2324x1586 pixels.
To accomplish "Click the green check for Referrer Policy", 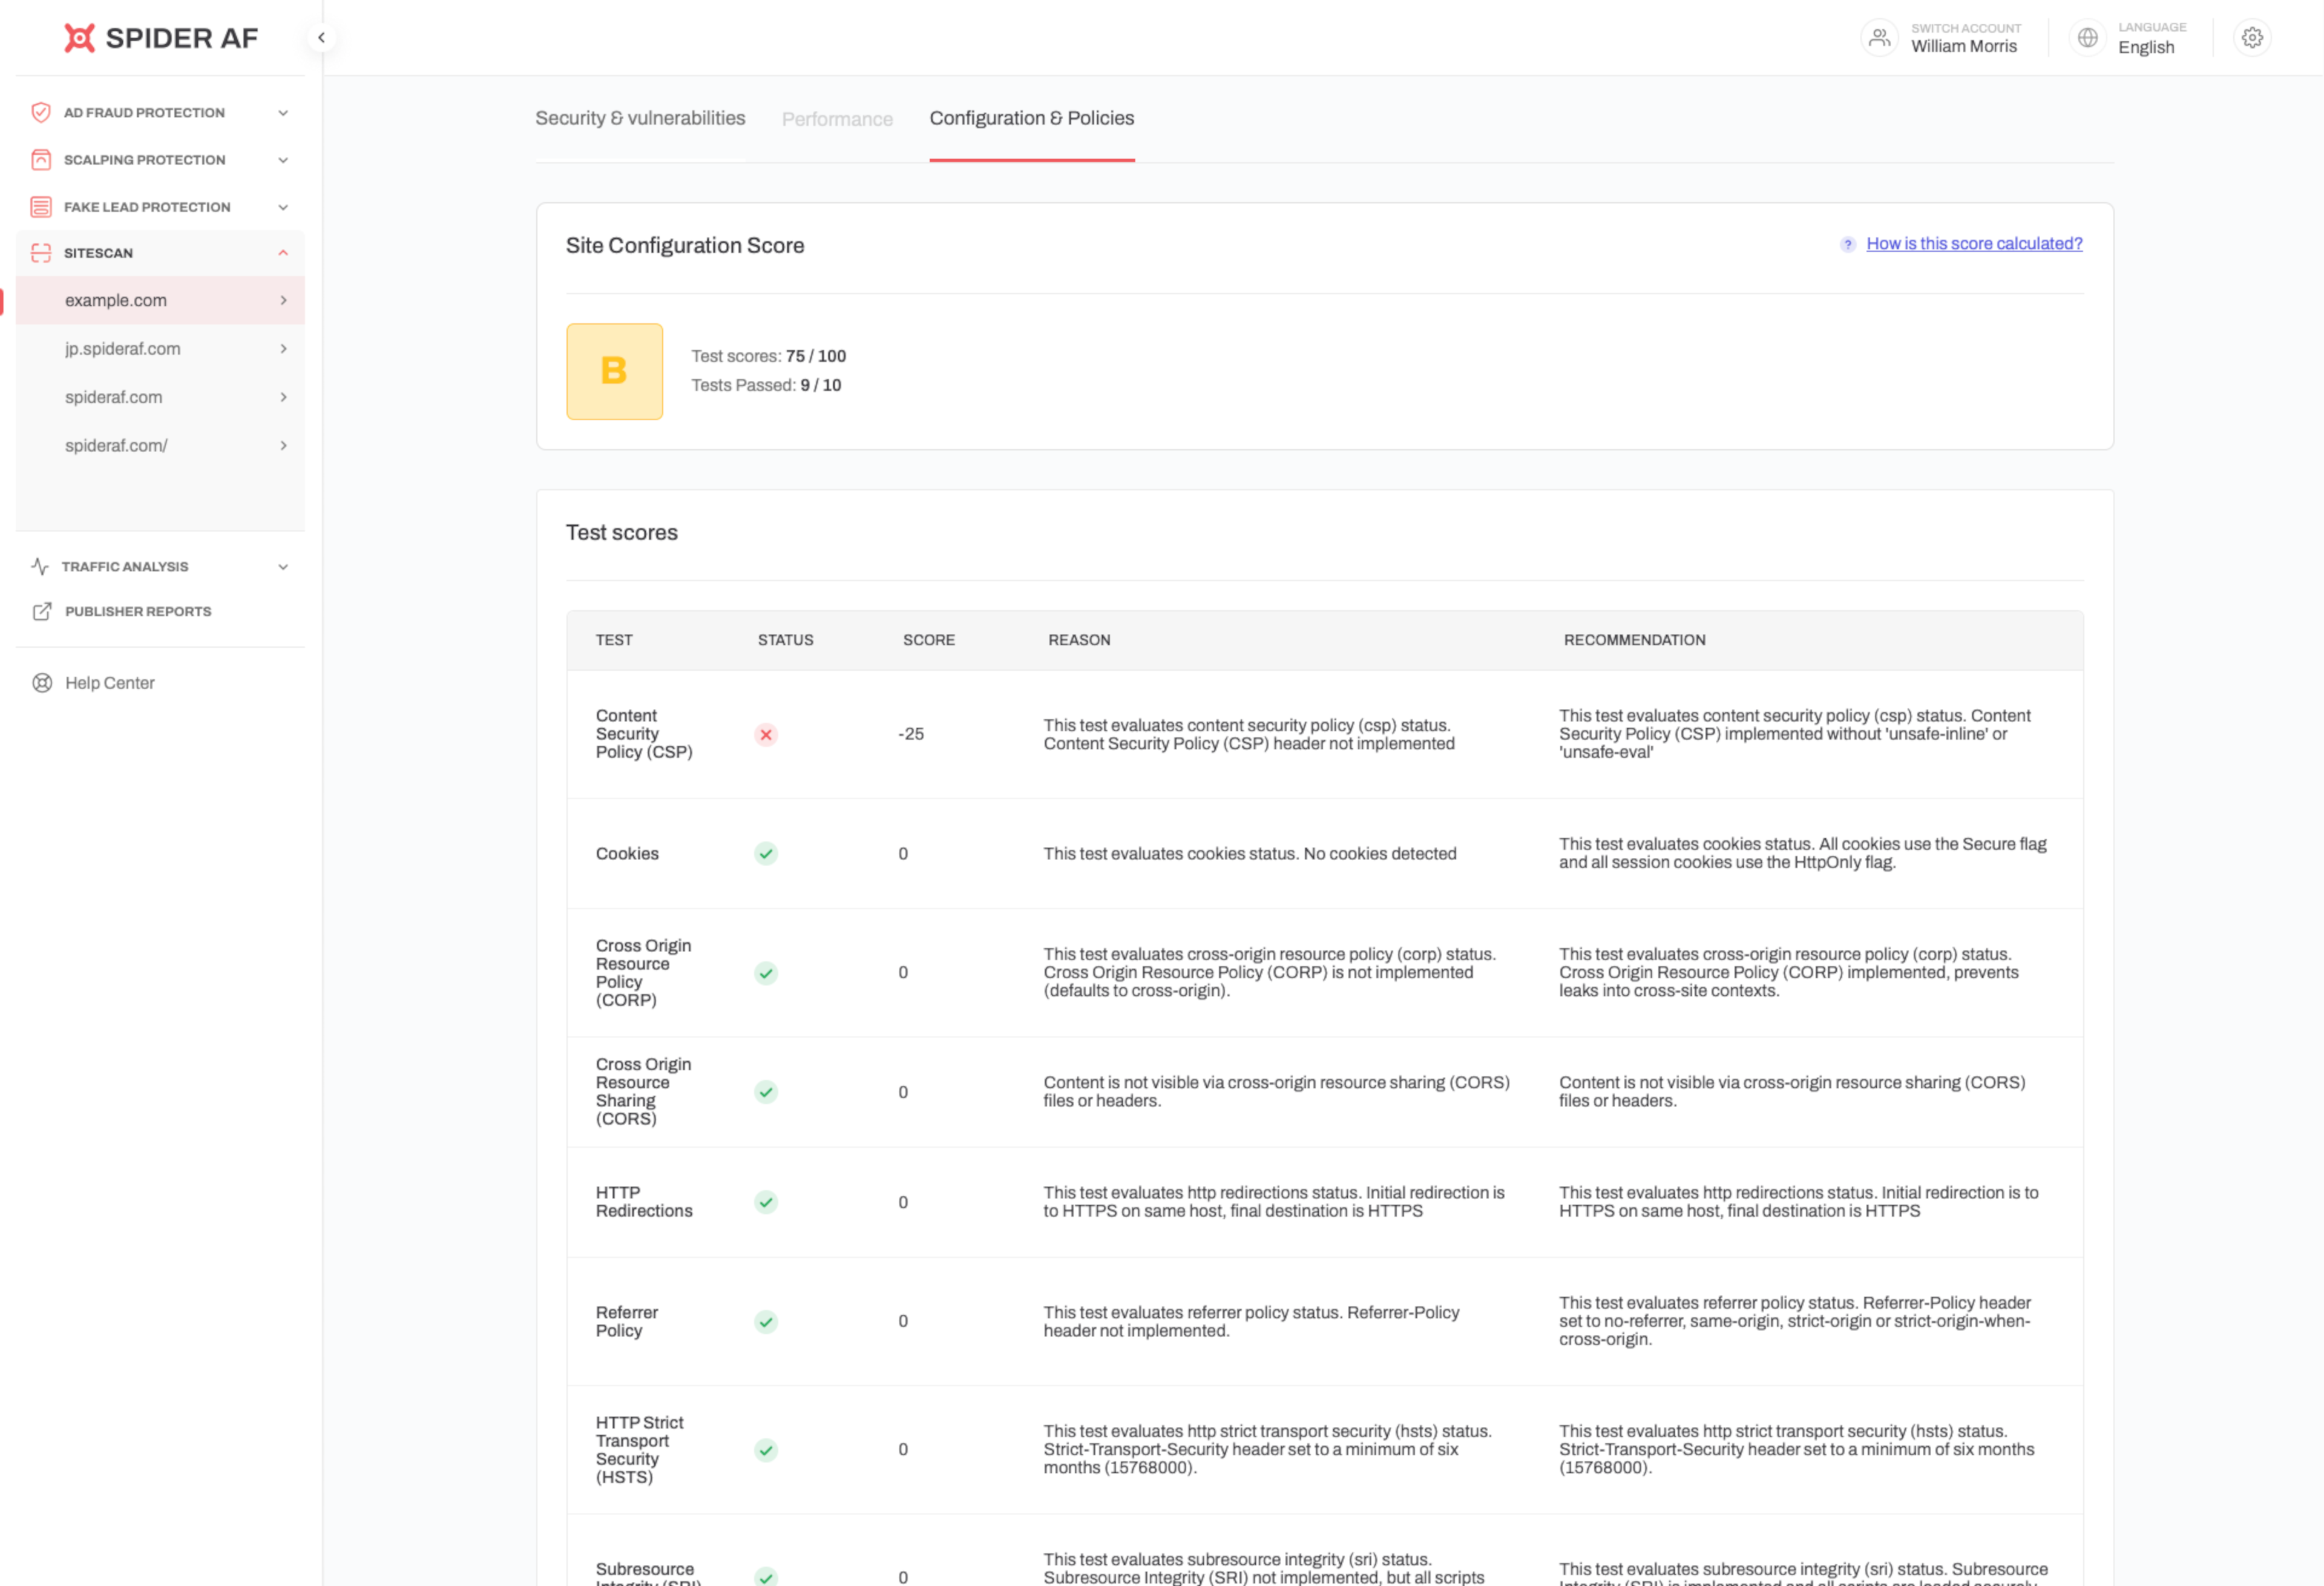I will [x=766, y=1322].
